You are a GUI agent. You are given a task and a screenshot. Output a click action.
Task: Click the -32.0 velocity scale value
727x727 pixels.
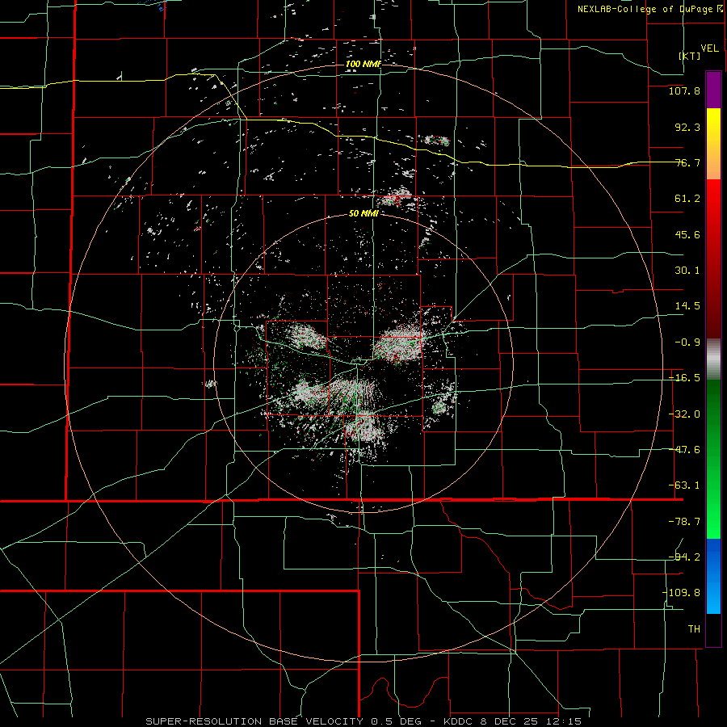point(684,414)
